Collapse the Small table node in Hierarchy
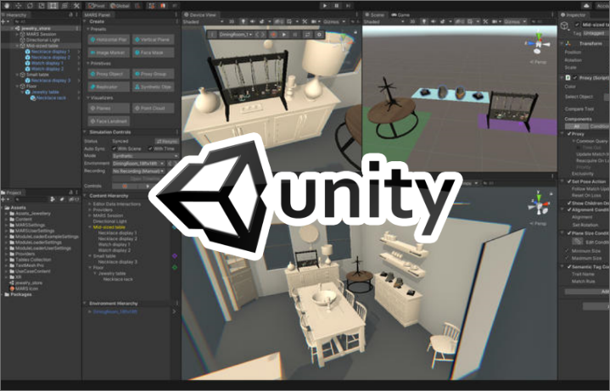 click(x=17, y=75)
